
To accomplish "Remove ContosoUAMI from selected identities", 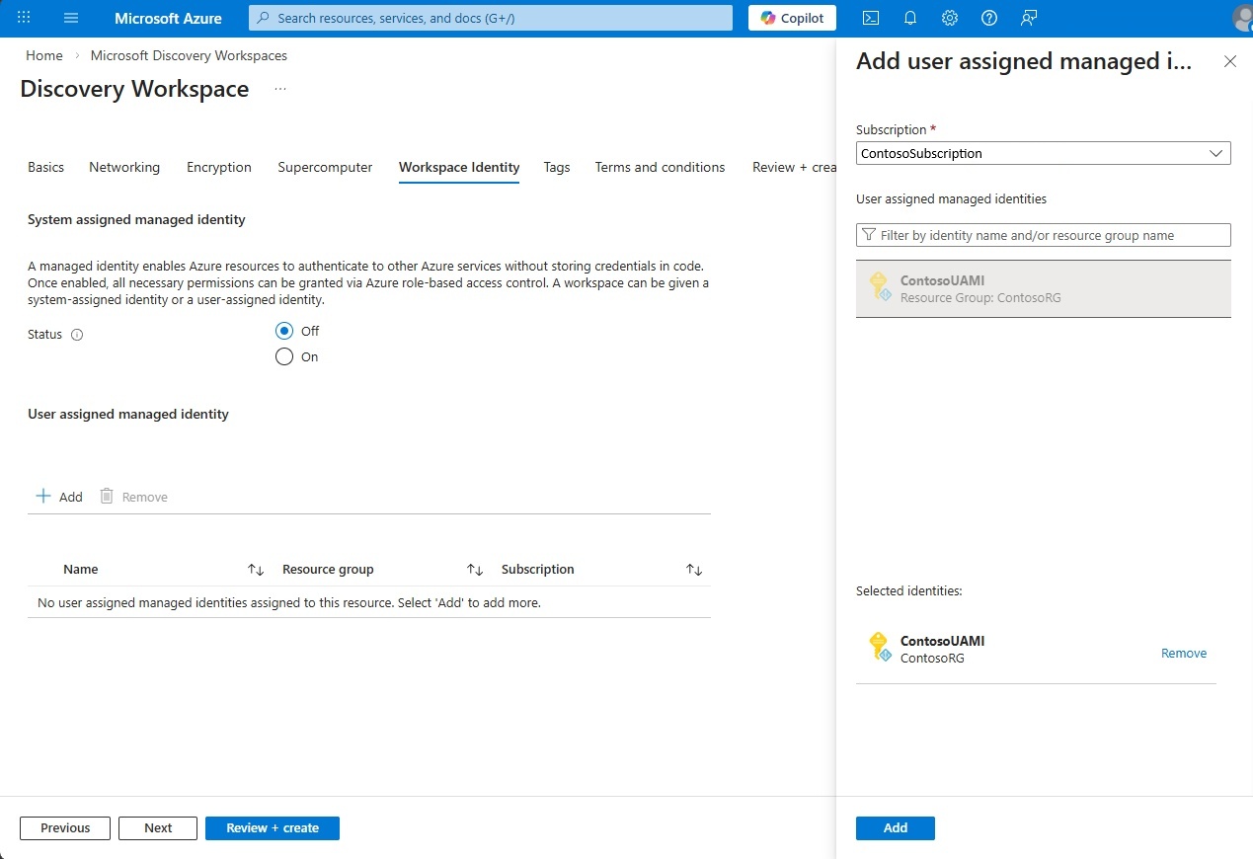I will 1184,654.
